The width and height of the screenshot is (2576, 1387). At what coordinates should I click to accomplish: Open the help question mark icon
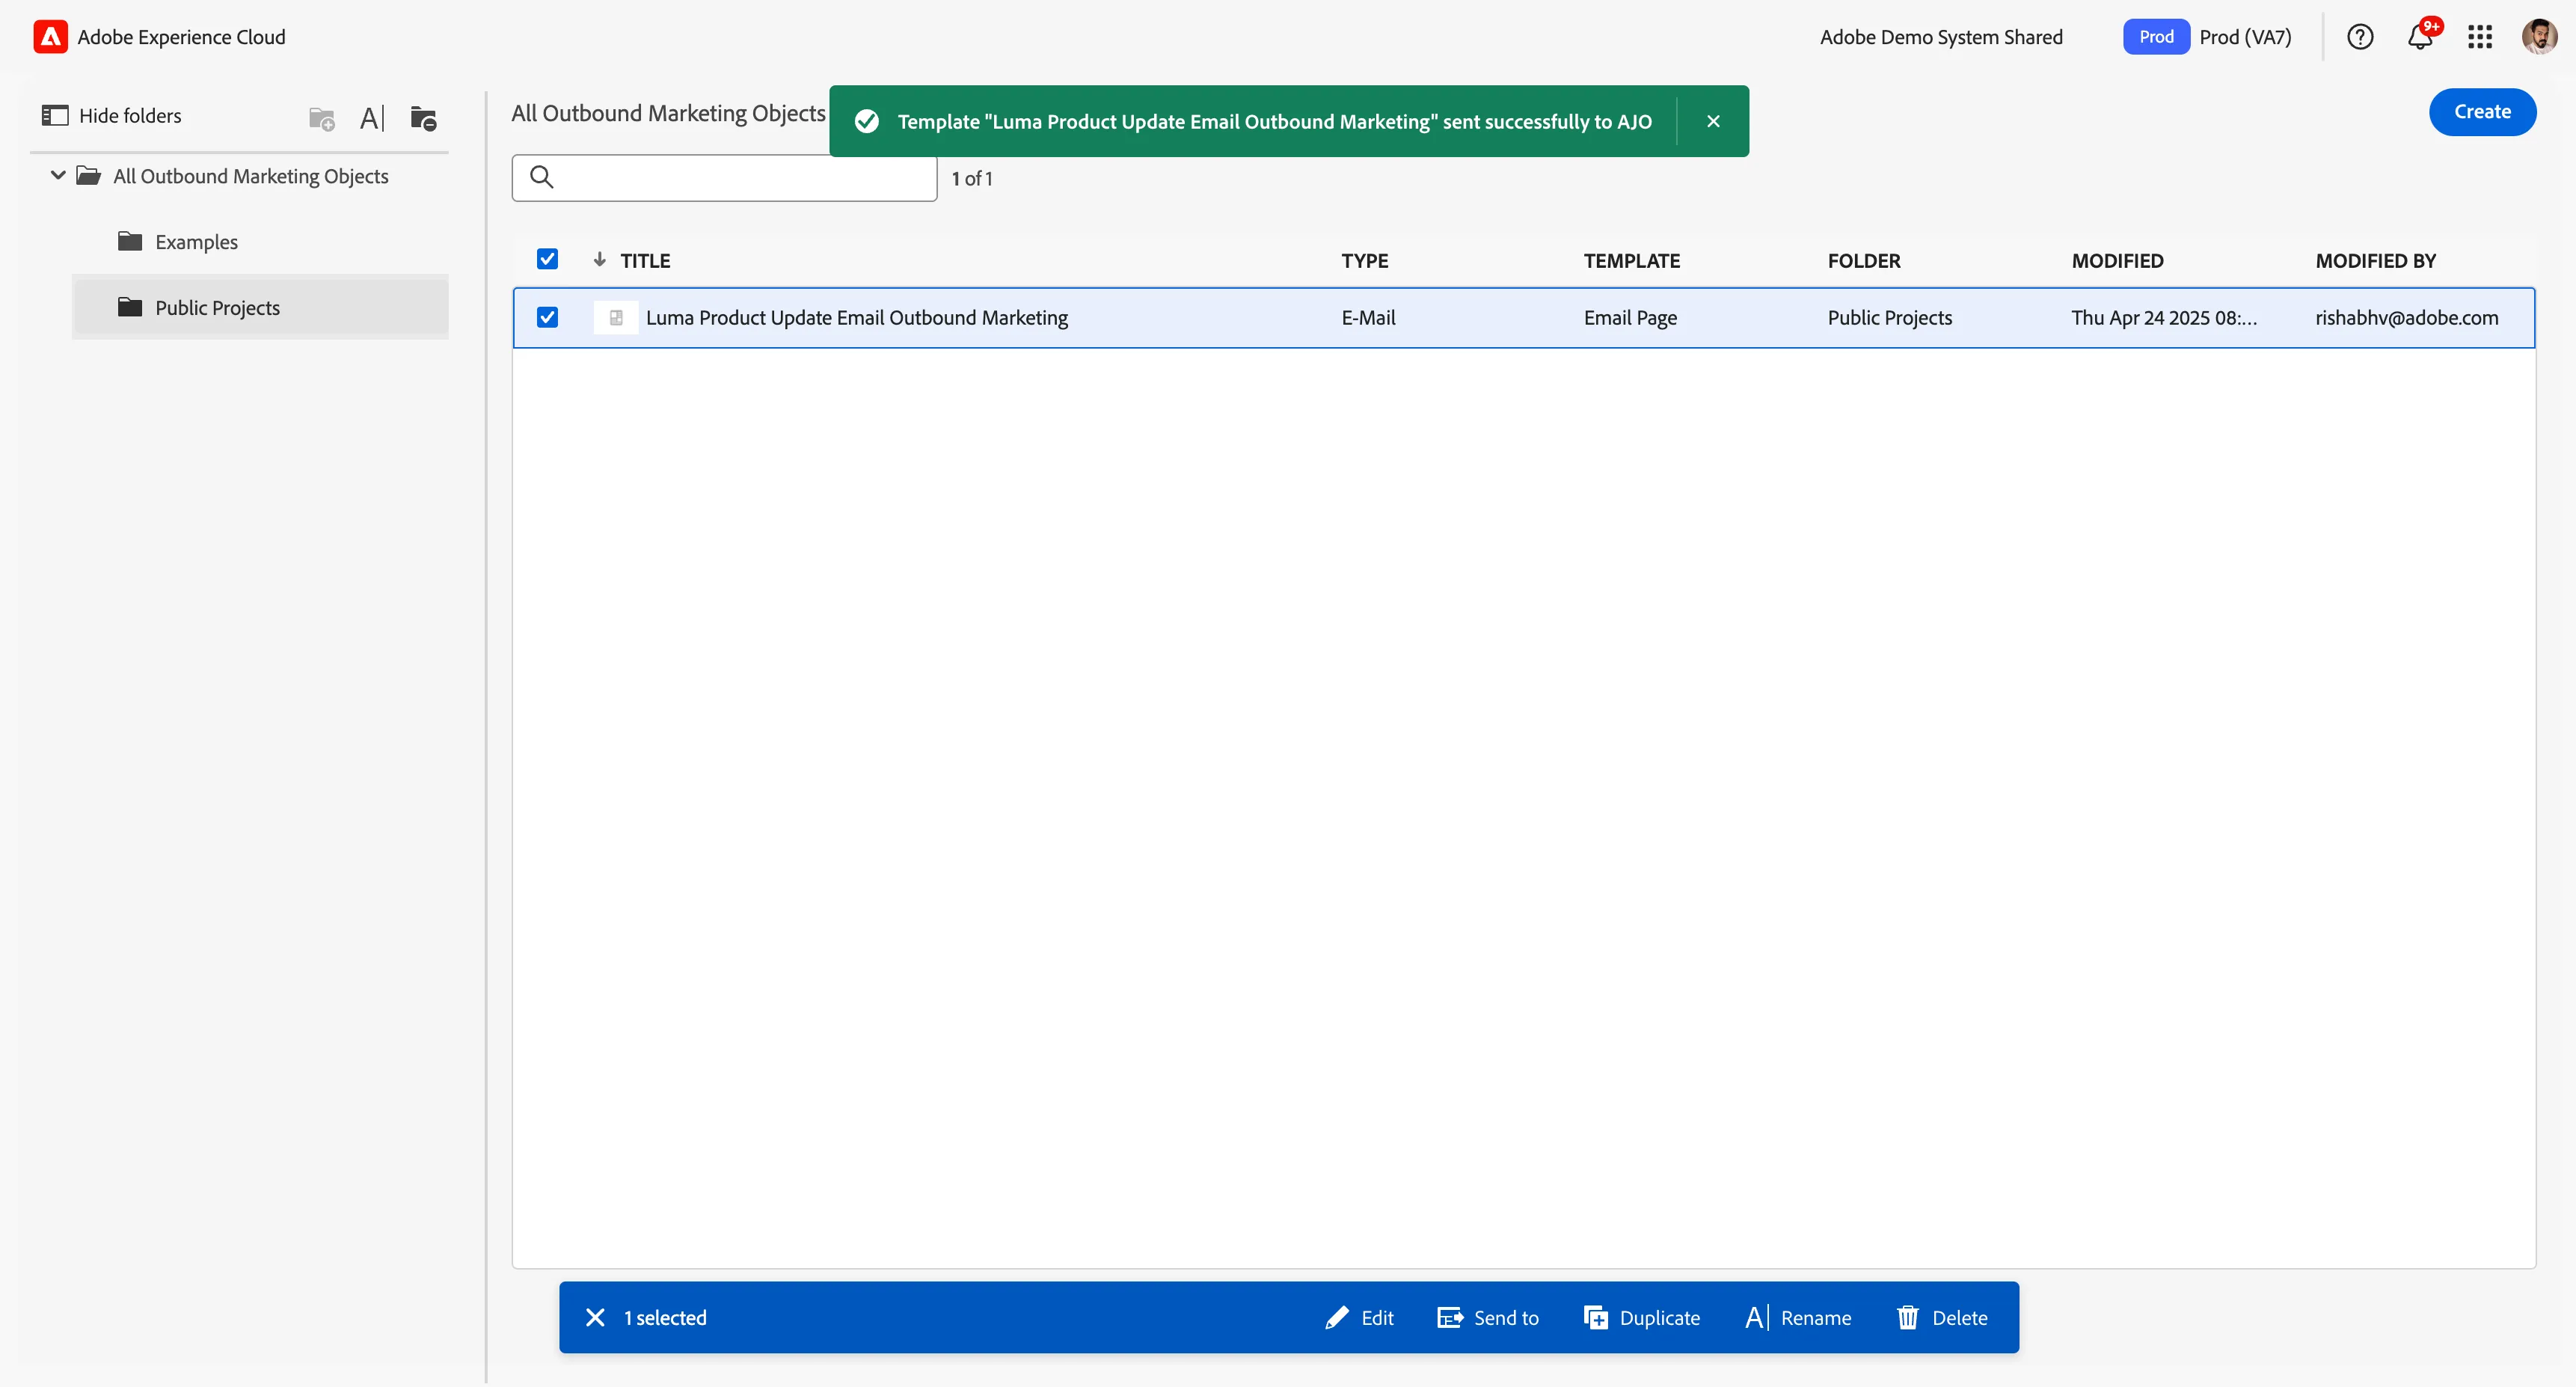2360,37
